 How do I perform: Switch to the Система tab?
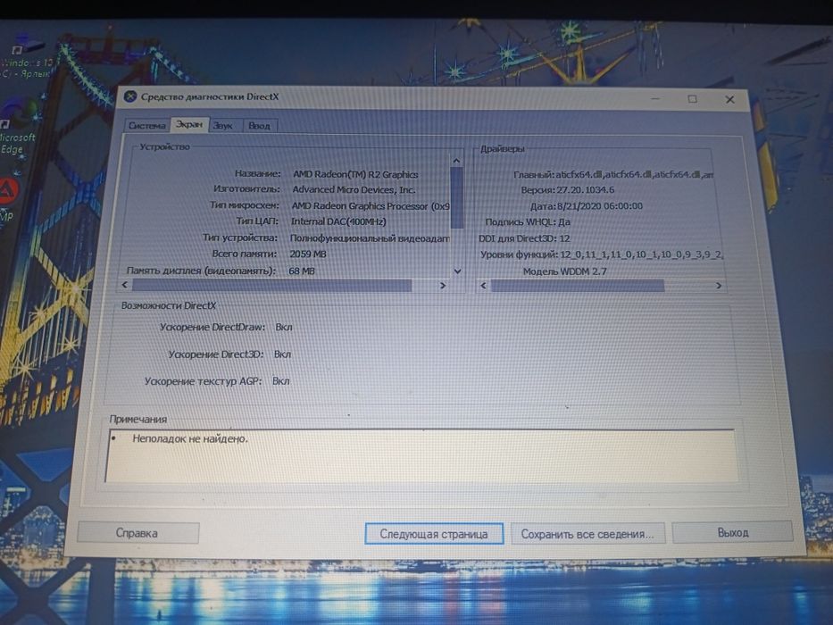click(147, 125)
